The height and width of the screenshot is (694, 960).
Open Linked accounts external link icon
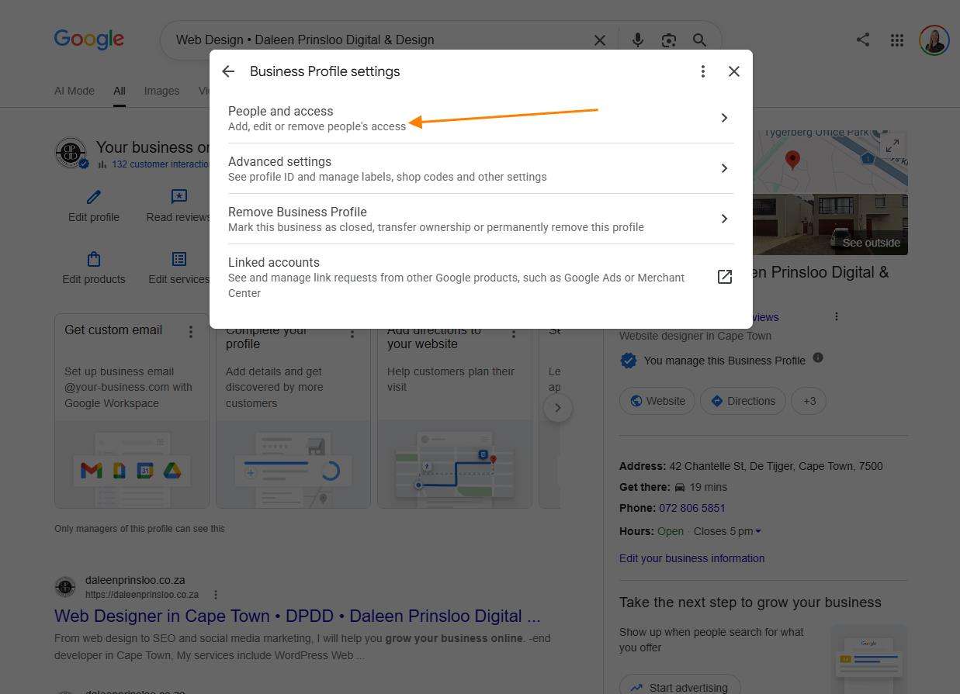(725, 277)
